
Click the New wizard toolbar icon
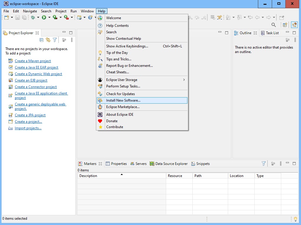pos(6,17)
